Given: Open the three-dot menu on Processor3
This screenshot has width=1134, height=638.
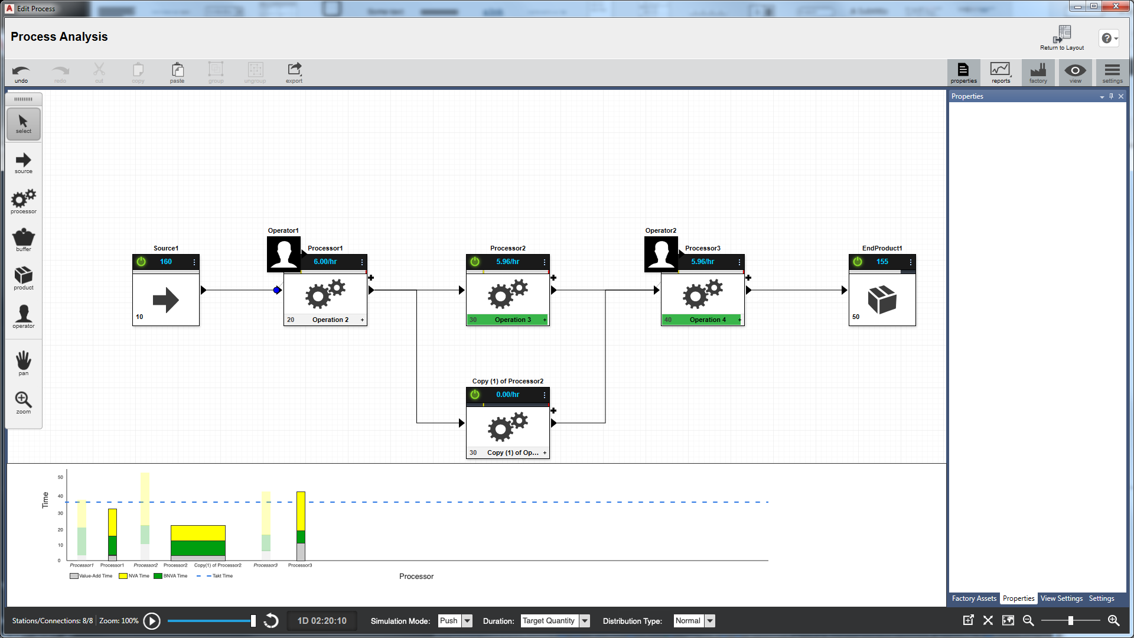Looking at the screenshot, I should [739, 262].
